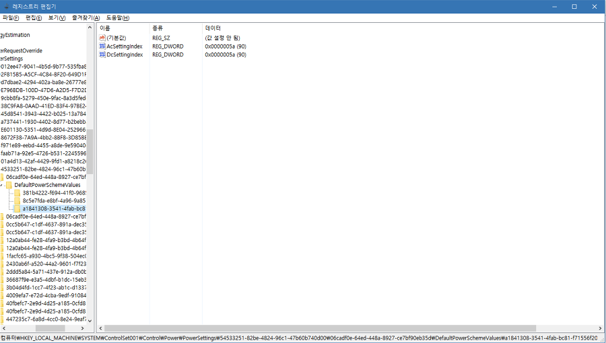Image resolution: width=606 pixels, height=343 pixels.
Task: Click the AcSettingIndex DWORD value icon
Action: (102, 46)
